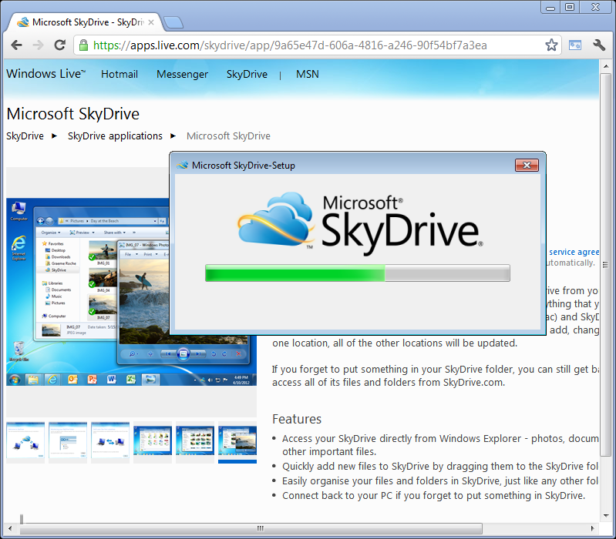Click the Features heading text
The image size is (616, 539).
[x=297, y=419]
